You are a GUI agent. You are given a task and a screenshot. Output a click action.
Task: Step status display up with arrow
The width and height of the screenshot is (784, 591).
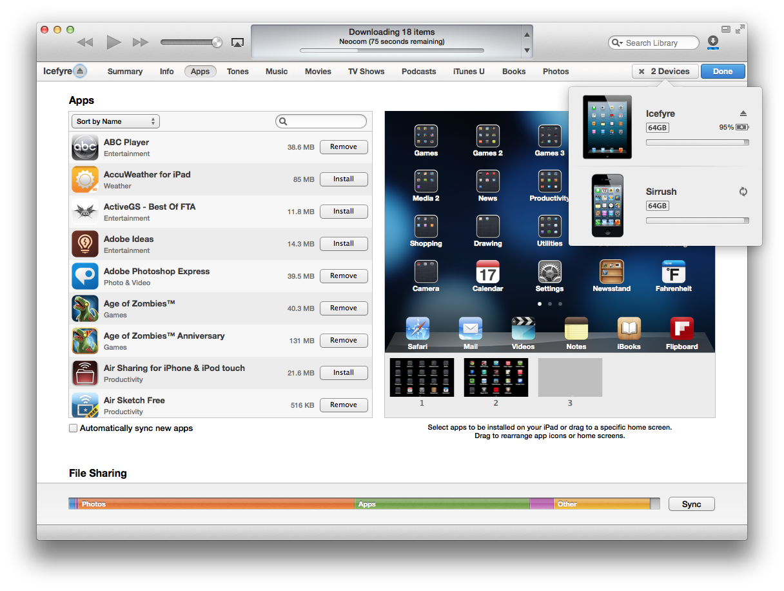click(527, 35)
